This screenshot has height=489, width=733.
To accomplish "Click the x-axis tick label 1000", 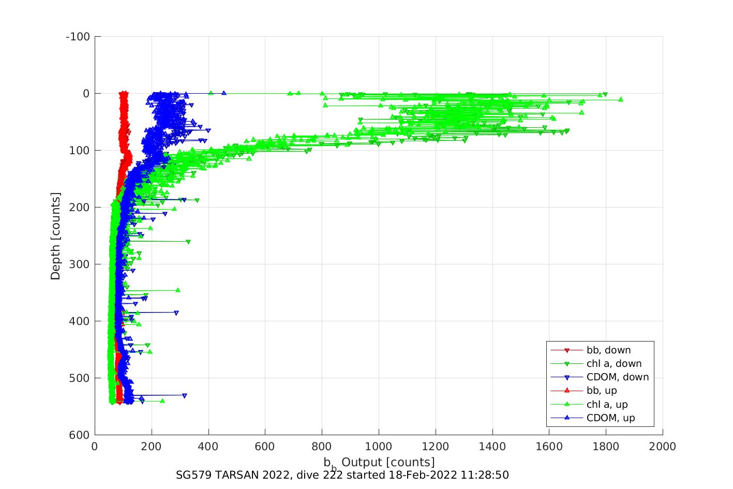I will 379,447.
